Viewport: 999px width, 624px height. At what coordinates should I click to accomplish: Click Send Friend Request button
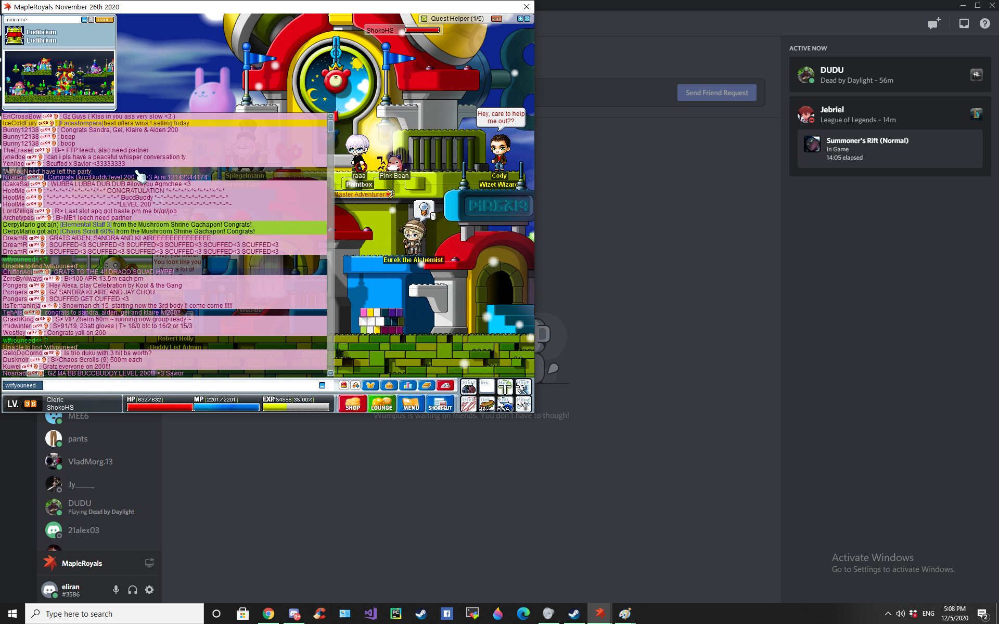point(716,93)
